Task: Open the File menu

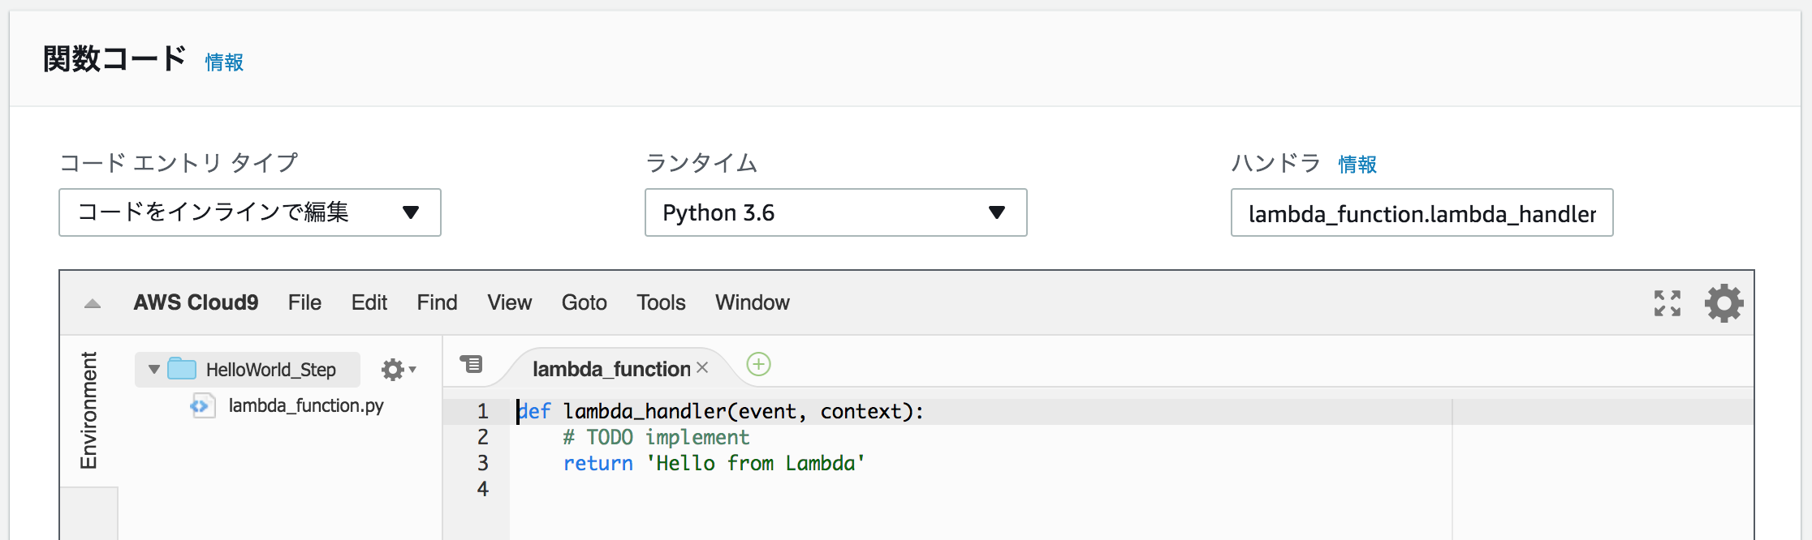Action: 304,302
